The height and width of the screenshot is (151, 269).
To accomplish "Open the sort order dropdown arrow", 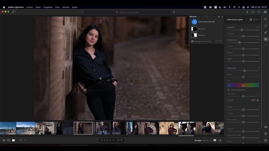I will click(x=25, y=141).
